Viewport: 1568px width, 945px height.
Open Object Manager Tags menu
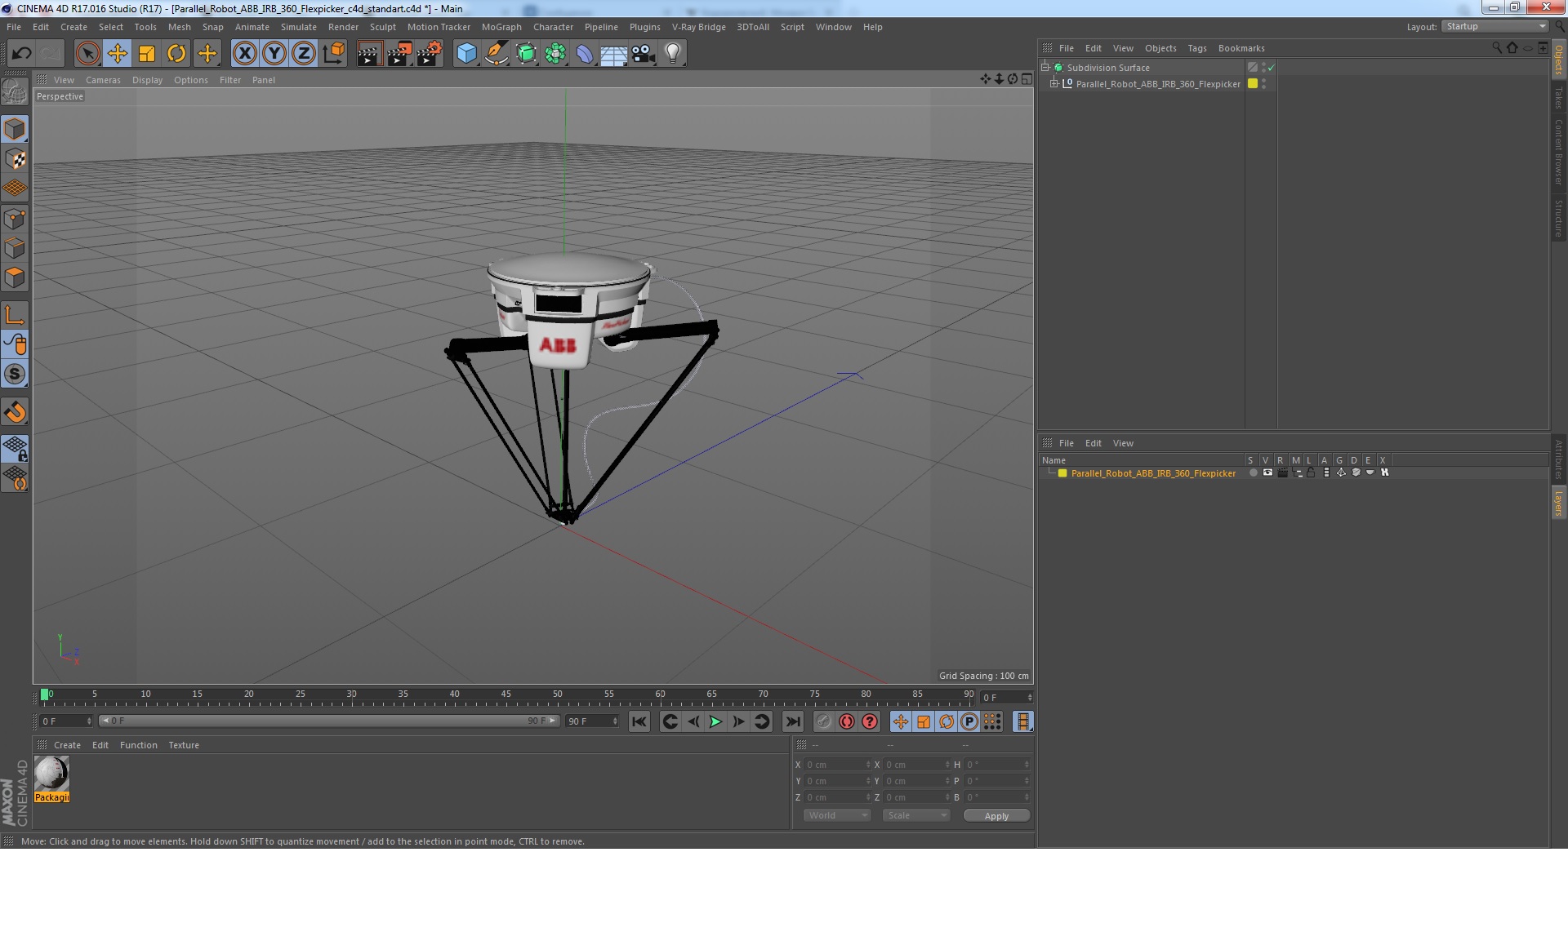(1196, 48)
